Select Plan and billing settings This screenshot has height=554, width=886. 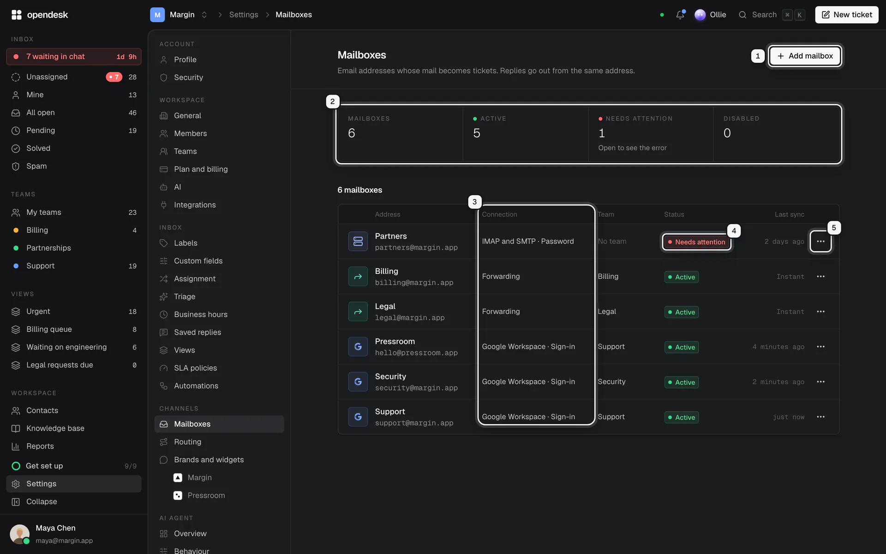coord(219,169)
